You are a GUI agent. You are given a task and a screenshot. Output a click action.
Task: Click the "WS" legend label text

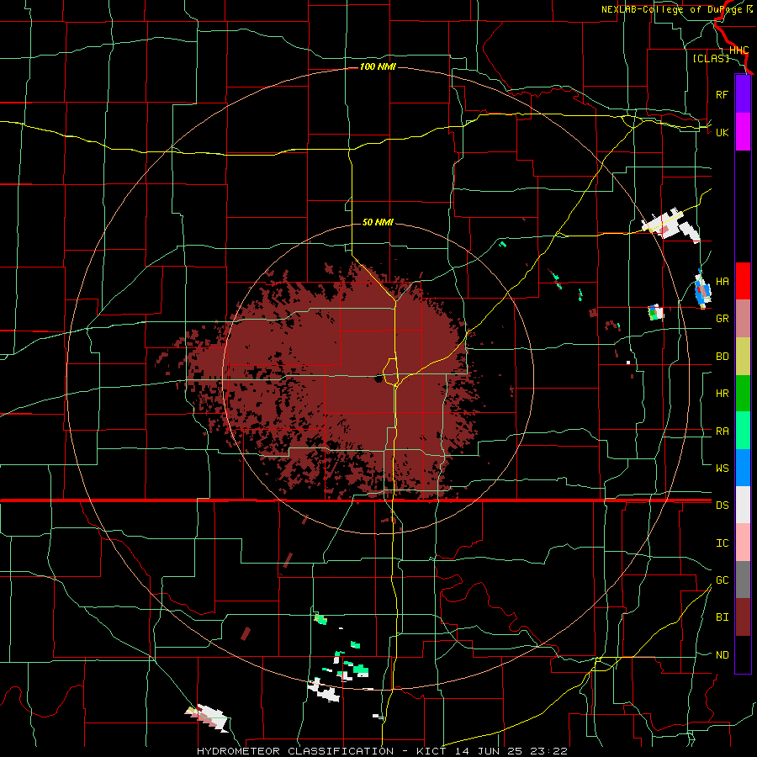pyautogui.click(x=722, y=468)
